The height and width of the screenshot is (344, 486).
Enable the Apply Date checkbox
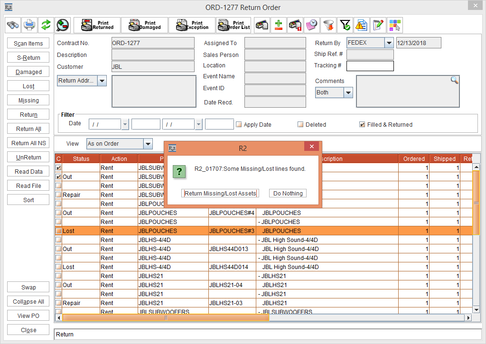pyautogui.click(x=239, y=125)
